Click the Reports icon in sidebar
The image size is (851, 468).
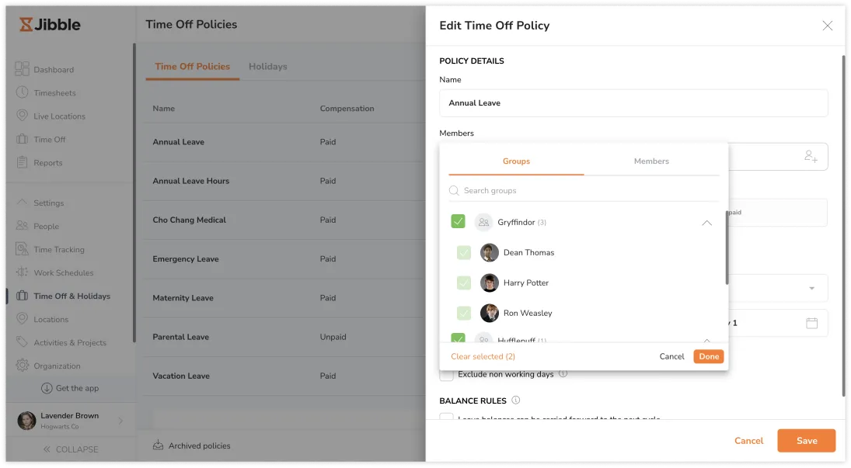(22, 162)
